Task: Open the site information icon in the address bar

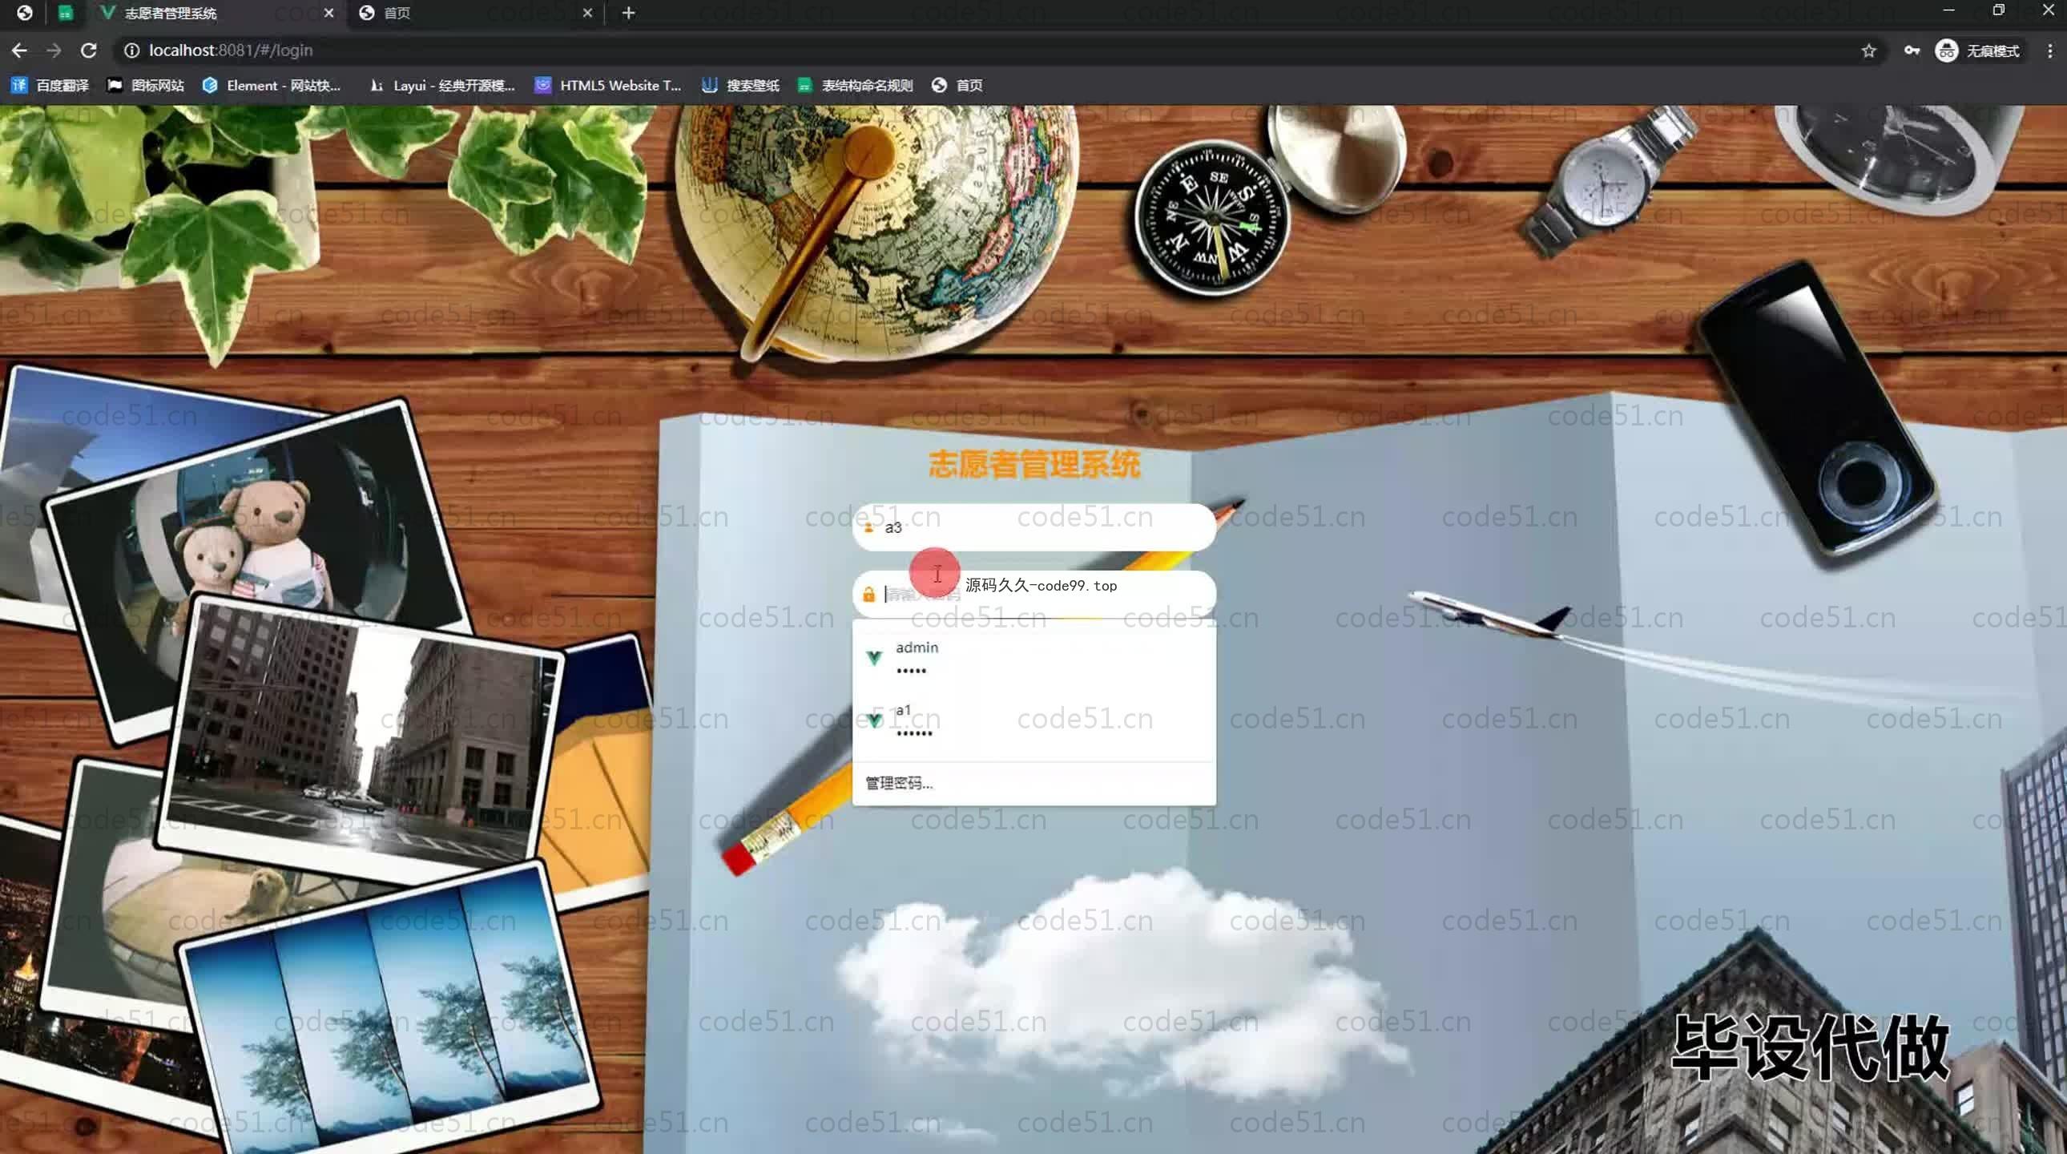Action: [131, 50]
